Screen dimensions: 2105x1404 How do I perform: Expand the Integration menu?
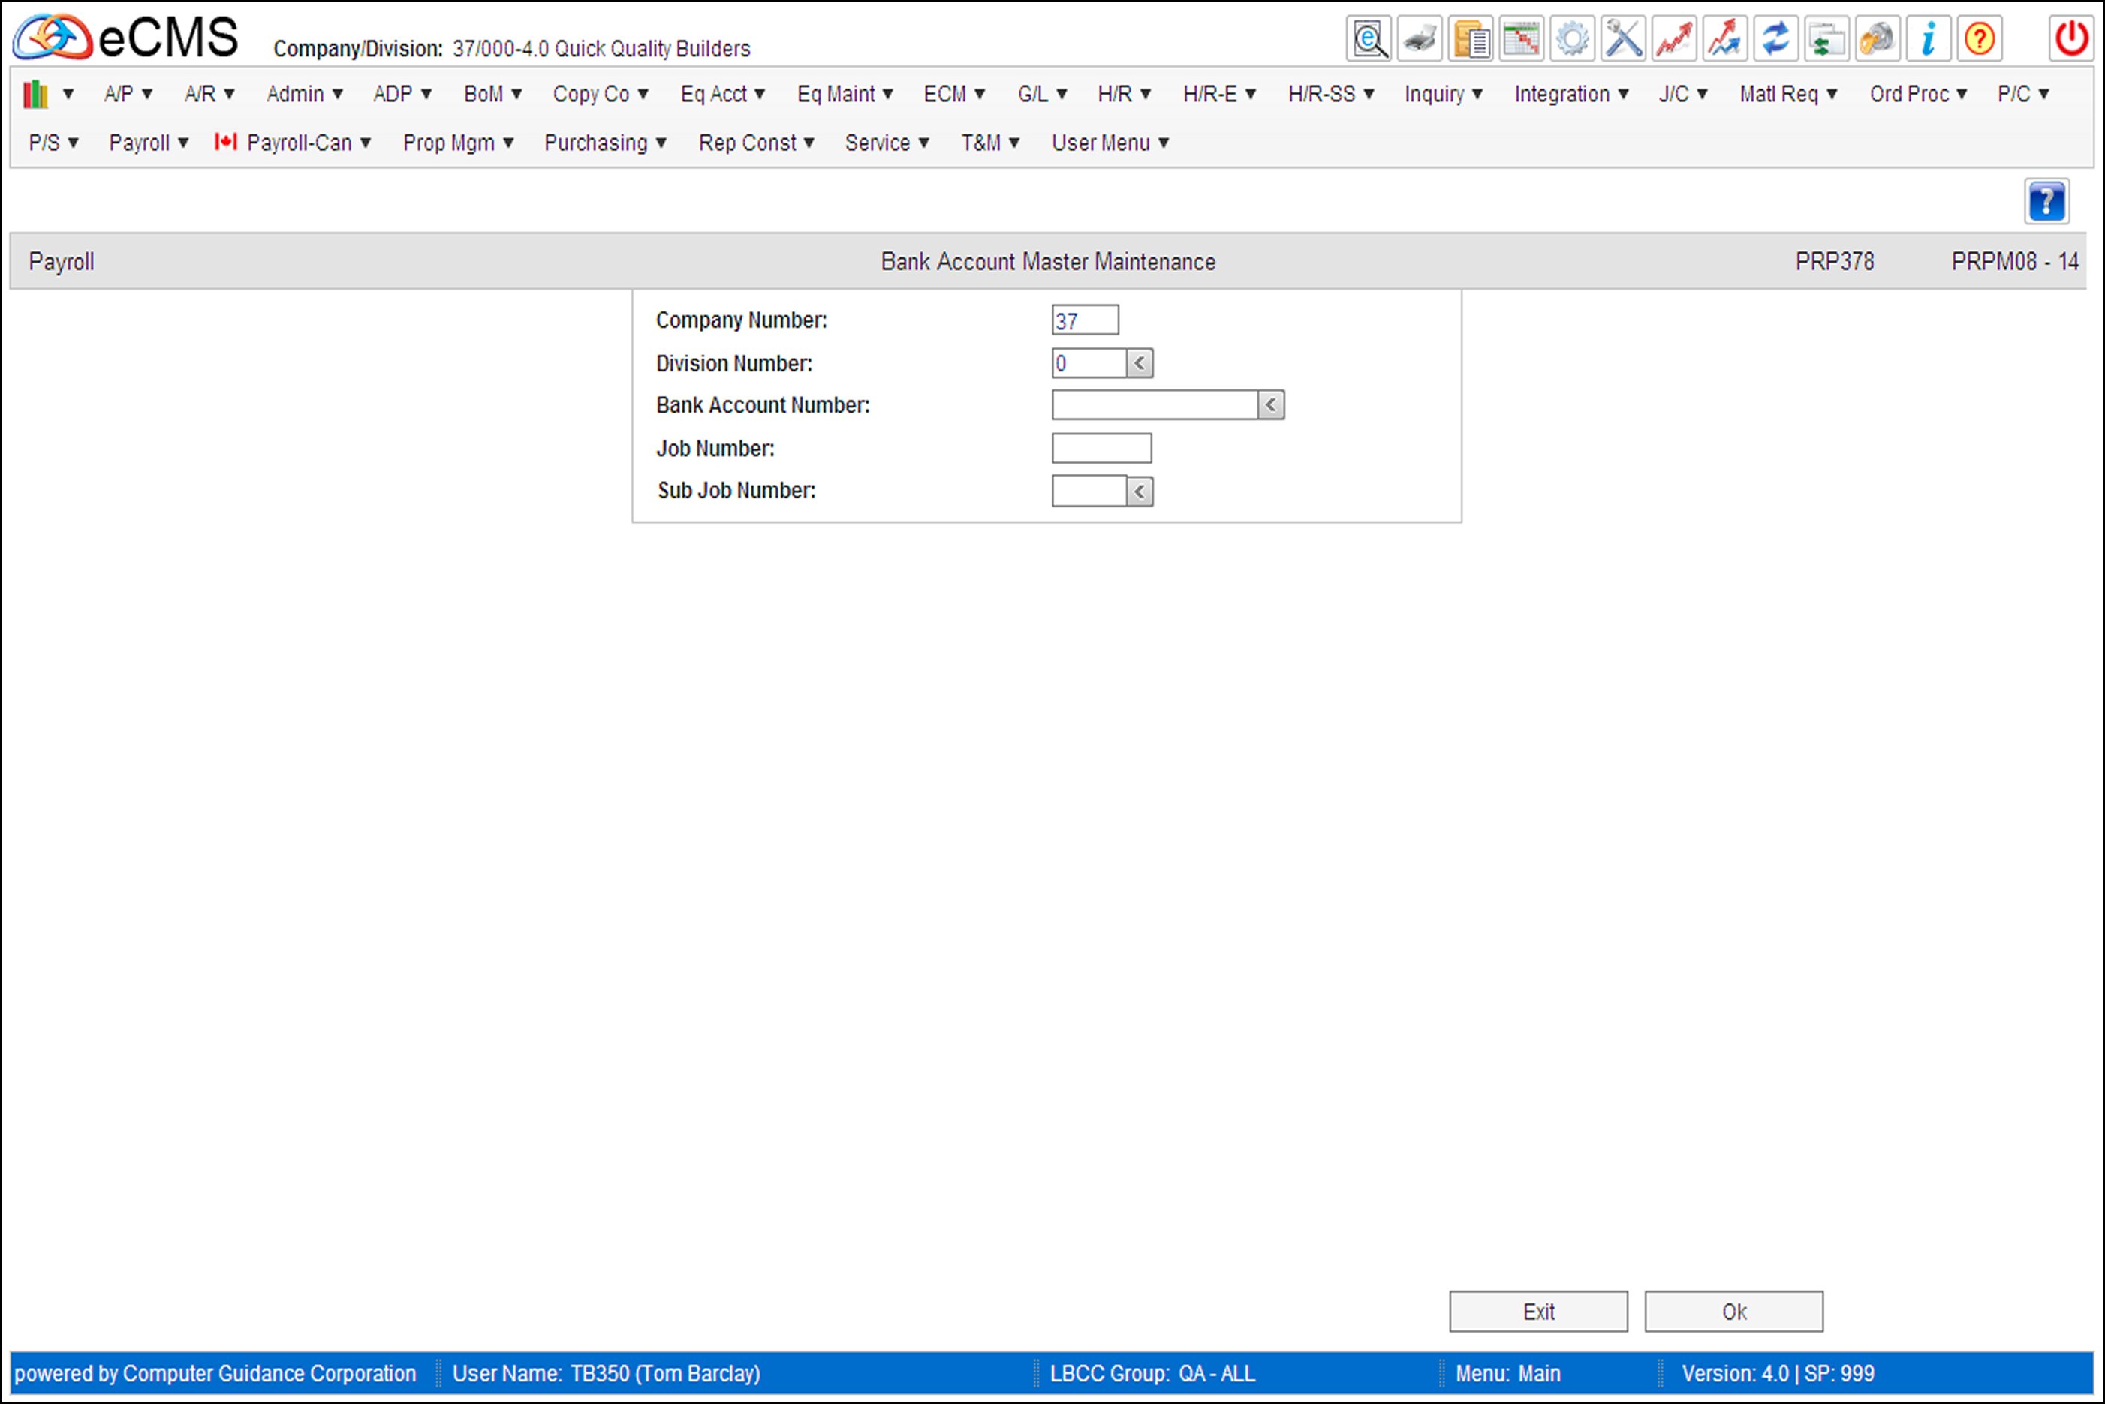[1571, 93]
